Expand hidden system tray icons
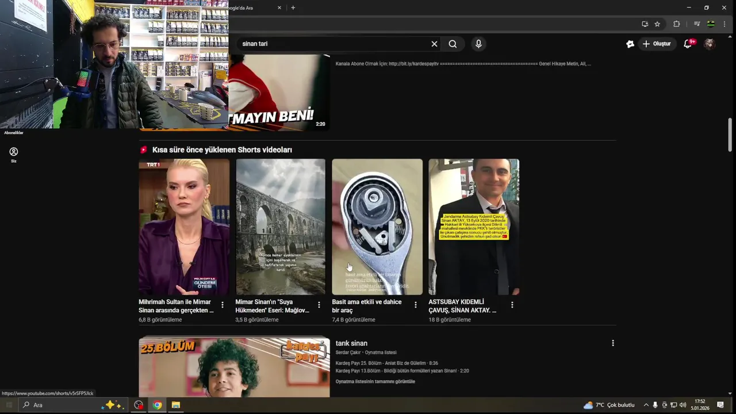This screenshot has width=736, height=414. tap(646, 405)
